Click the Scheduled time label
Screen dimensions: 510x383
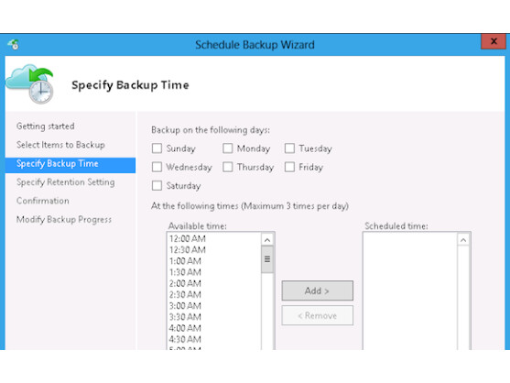tap(396, 225)
